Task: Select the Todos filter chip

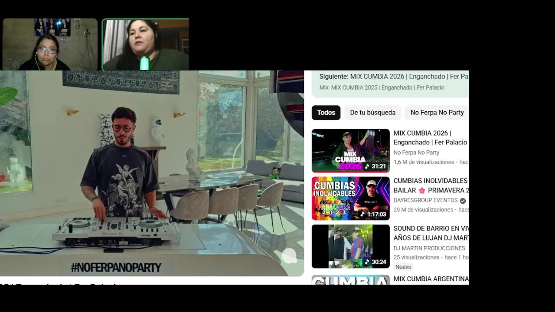Action: pyautogui.click(x=326, y=113)
